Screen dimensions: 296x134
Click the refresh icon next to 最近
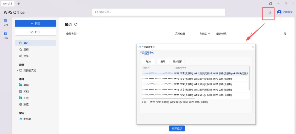[x=76, y=24]
